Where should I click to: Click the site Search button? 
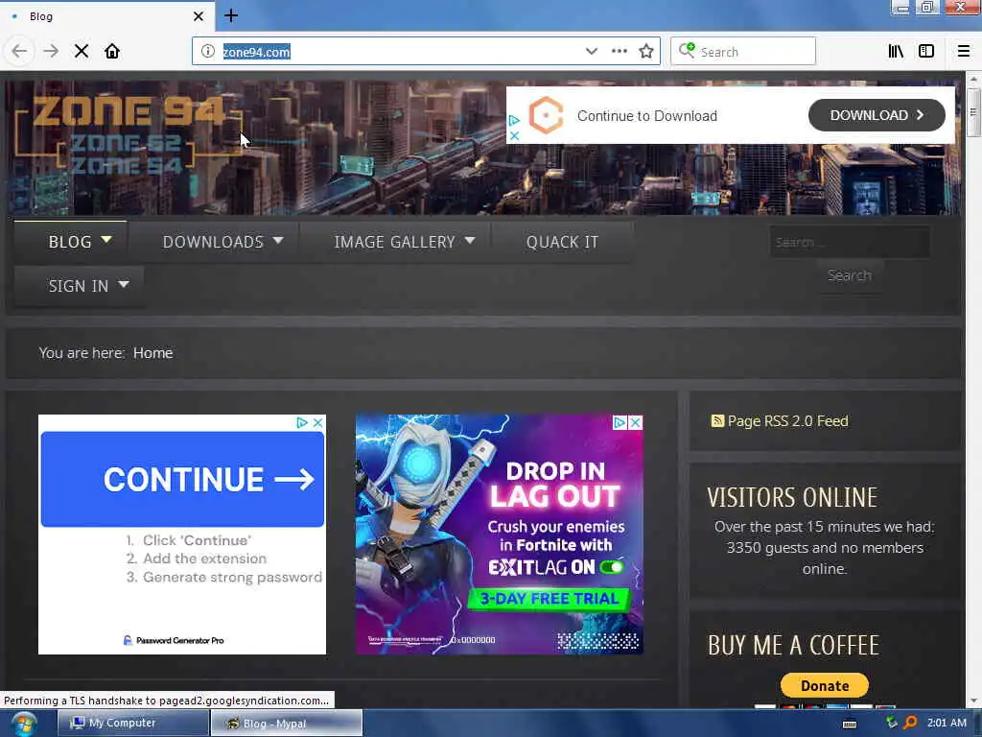tap(850, 275)
